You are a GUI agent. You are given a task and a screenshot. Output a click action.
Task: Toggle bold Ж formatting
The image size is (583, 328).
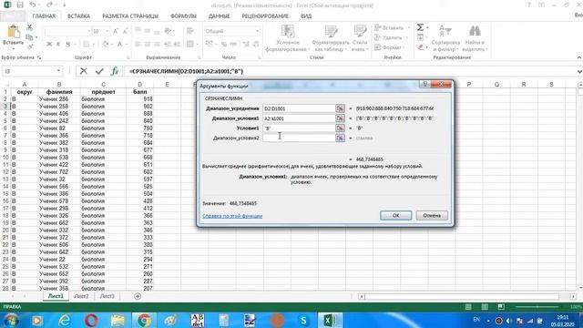pyautogui.click(x=49, y=45)
